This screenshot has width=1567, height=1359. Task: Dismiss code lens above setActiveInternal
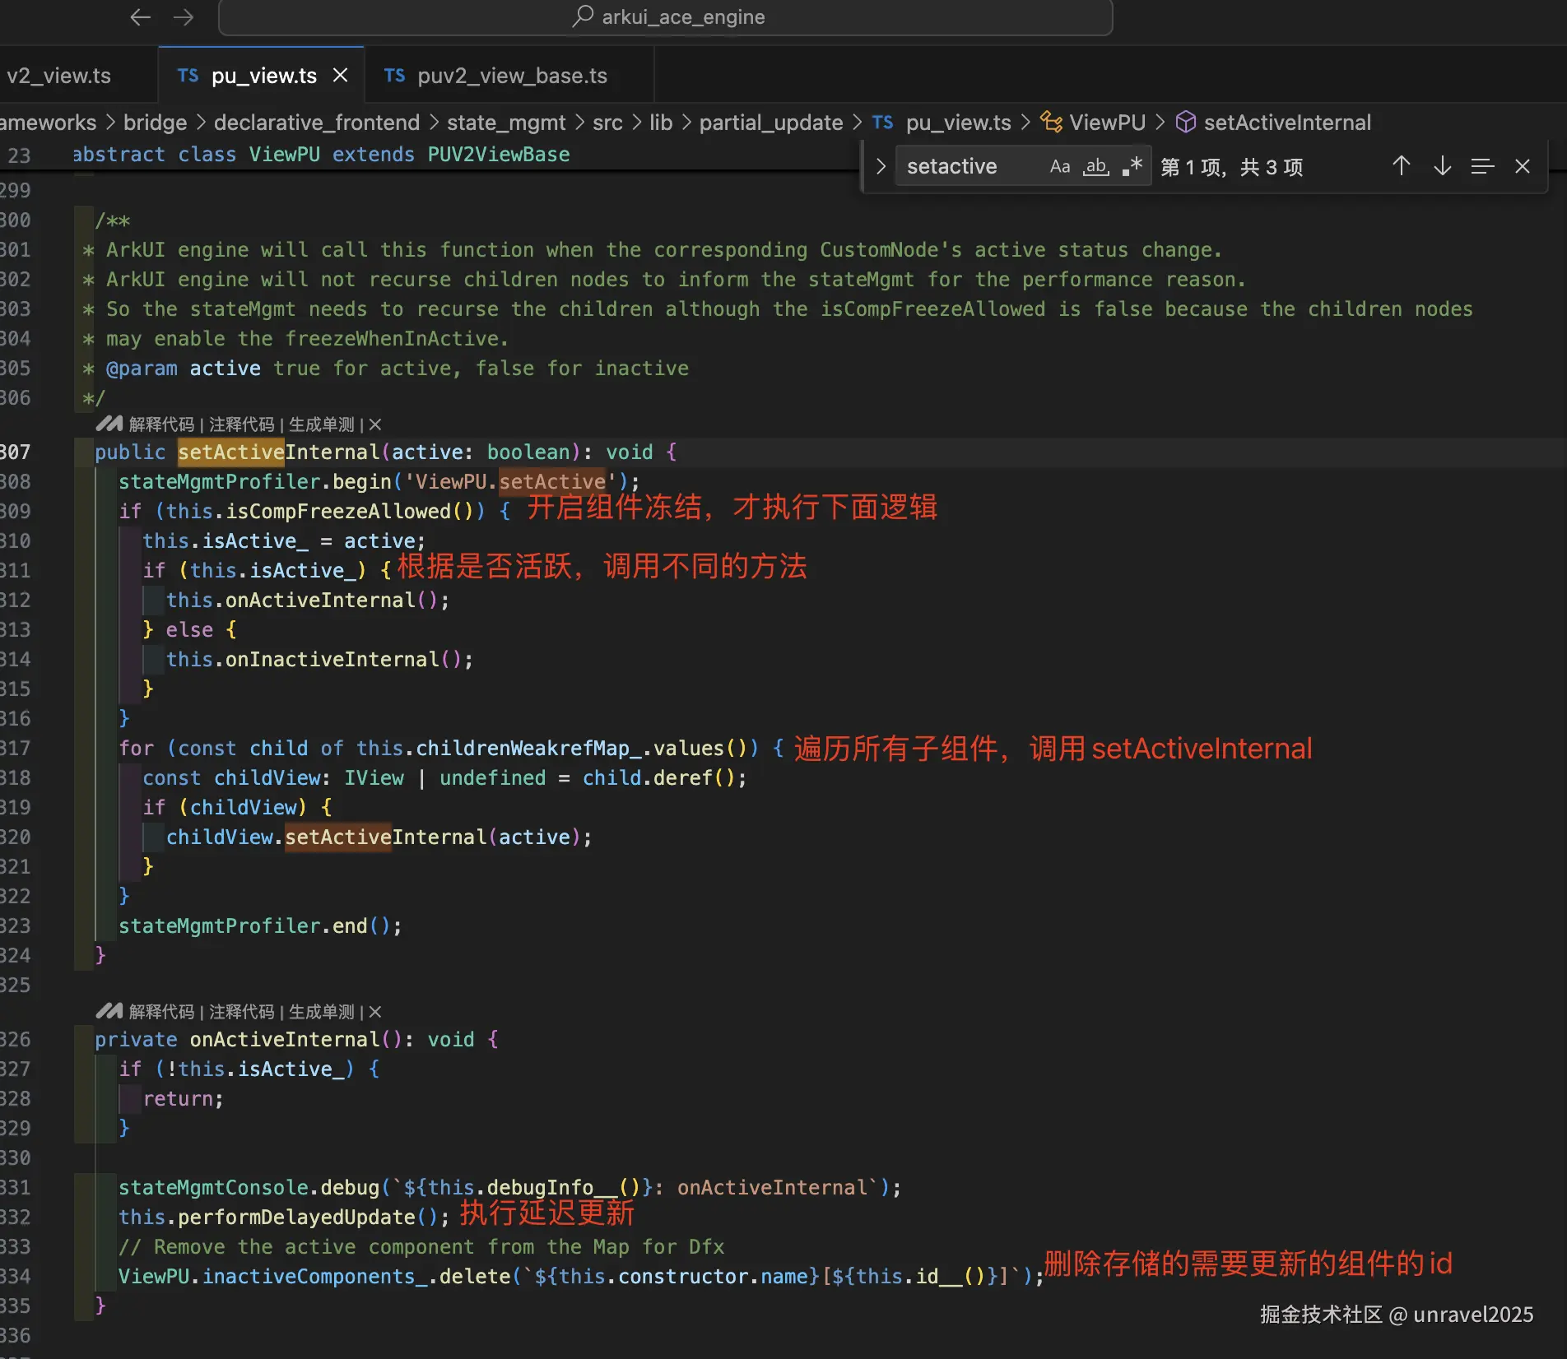pos(375,424)
